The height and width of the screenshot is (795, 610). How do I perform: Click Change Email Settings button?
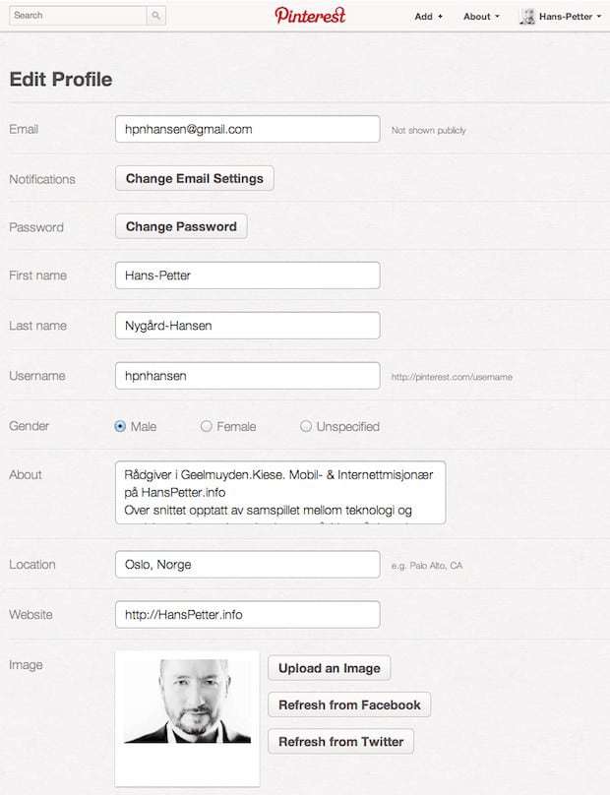(x=194, y=178)
